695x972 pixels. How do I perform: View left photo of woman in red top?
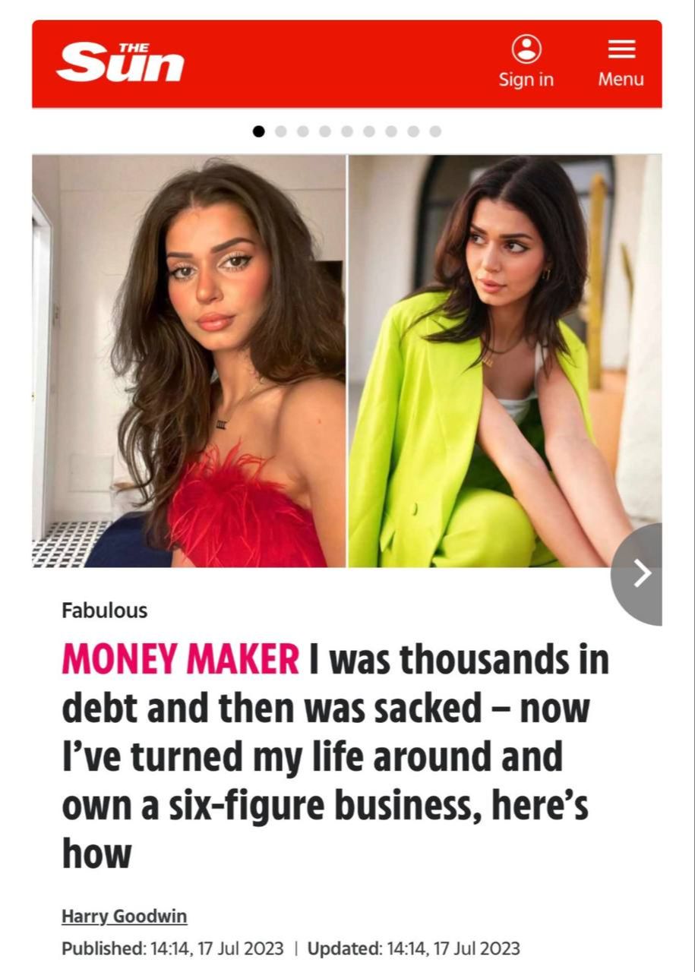(189, 361)
